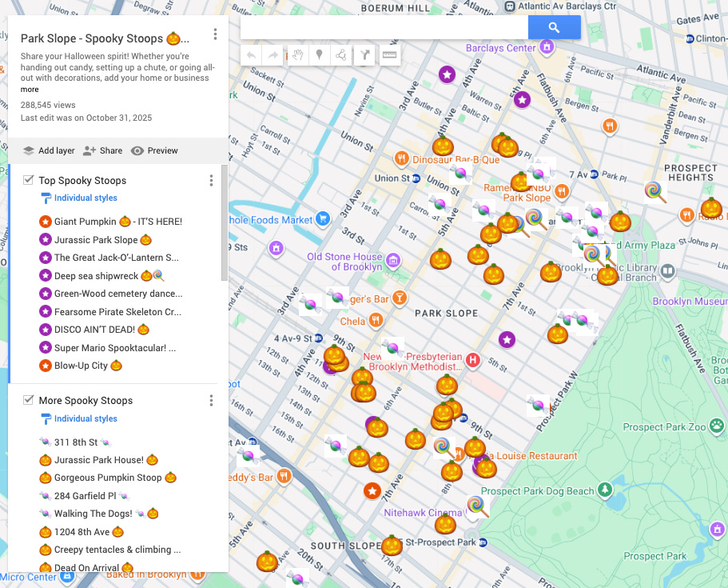
Task: Select Super Mario Spooktacular! item
Action: 108,348
